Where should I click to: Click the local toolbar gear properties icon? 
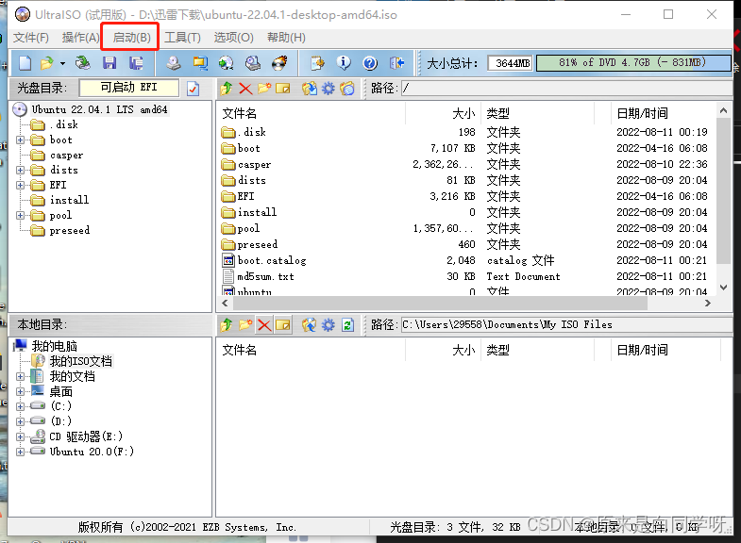(x=328, y=324)
